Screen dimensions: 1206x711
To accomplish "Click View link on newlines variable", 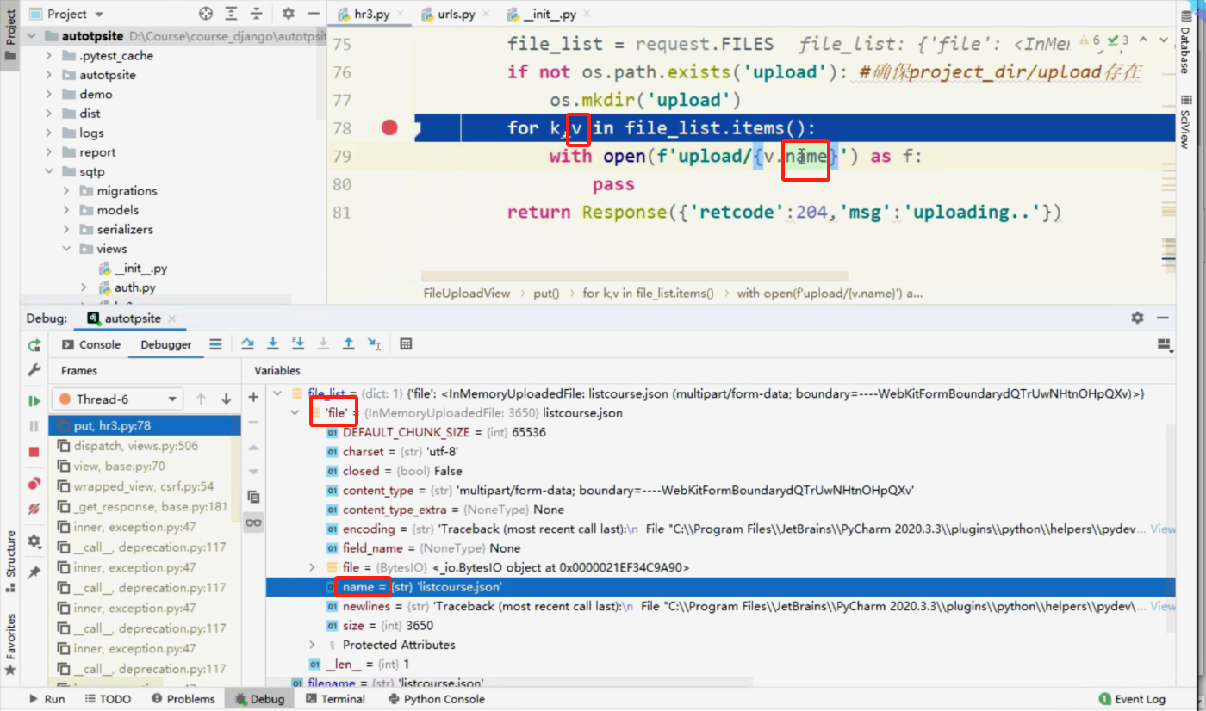I will tap(1163, 606).
